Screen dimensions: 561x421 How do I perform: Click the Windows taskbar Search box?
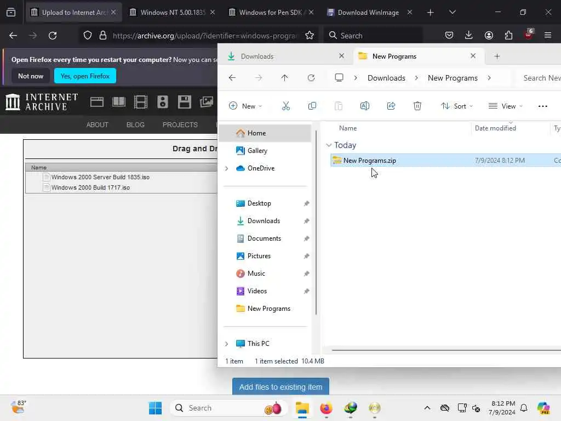click(229, 408)
